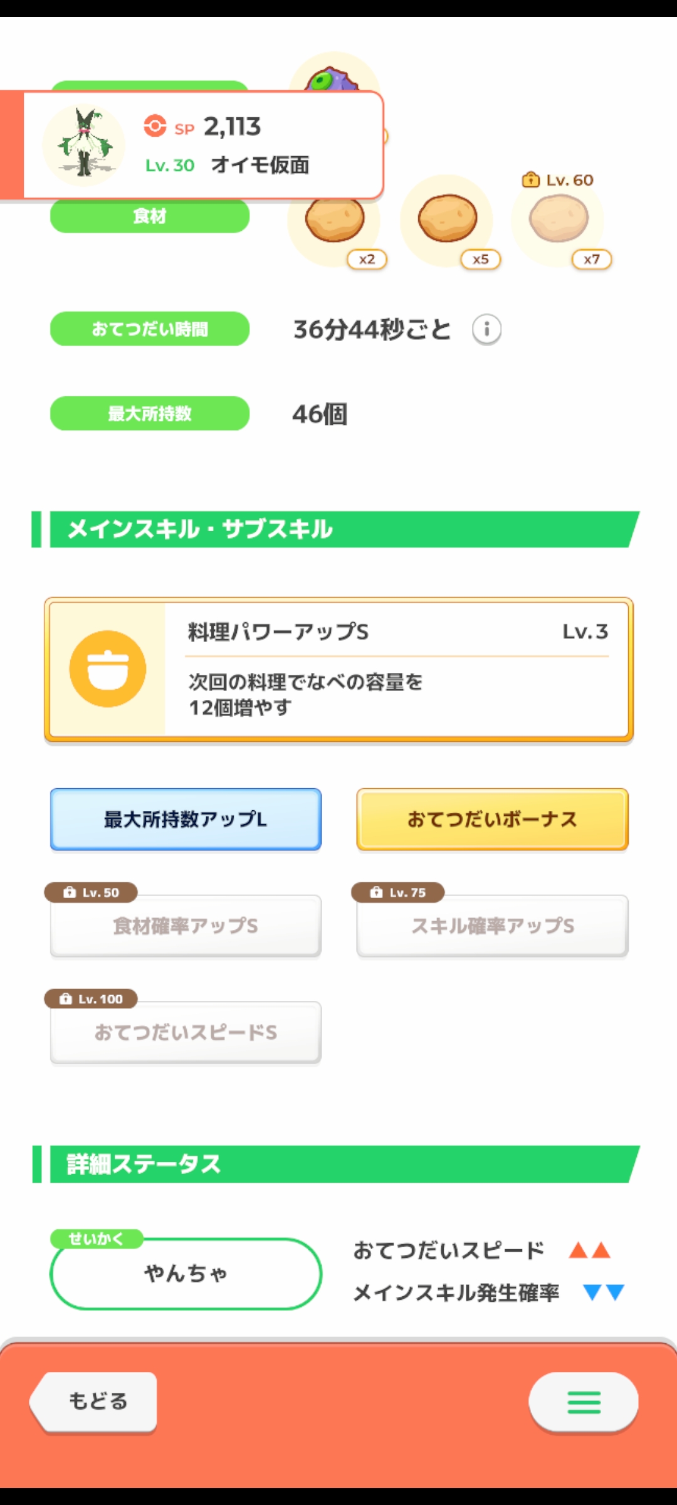Tap the SP Poké Ball icon
The width and height of the screenshot is (677, 1505).
[155, 125]
